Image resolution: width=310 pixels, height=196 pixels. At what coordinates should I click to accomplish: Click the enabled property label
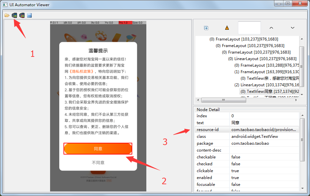point(204,178)
